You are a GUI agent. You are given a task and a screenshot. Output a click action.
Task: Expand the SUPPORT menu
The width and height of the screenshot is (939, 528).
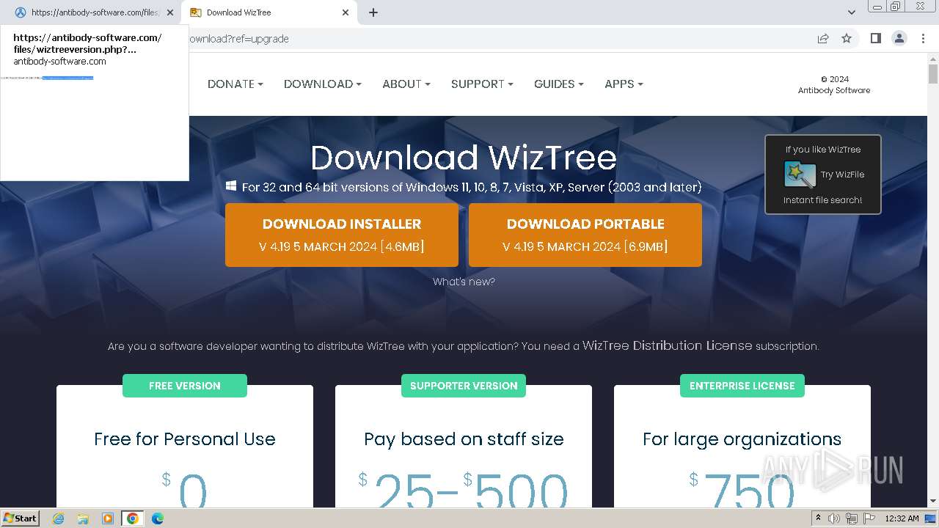(482, 84)
